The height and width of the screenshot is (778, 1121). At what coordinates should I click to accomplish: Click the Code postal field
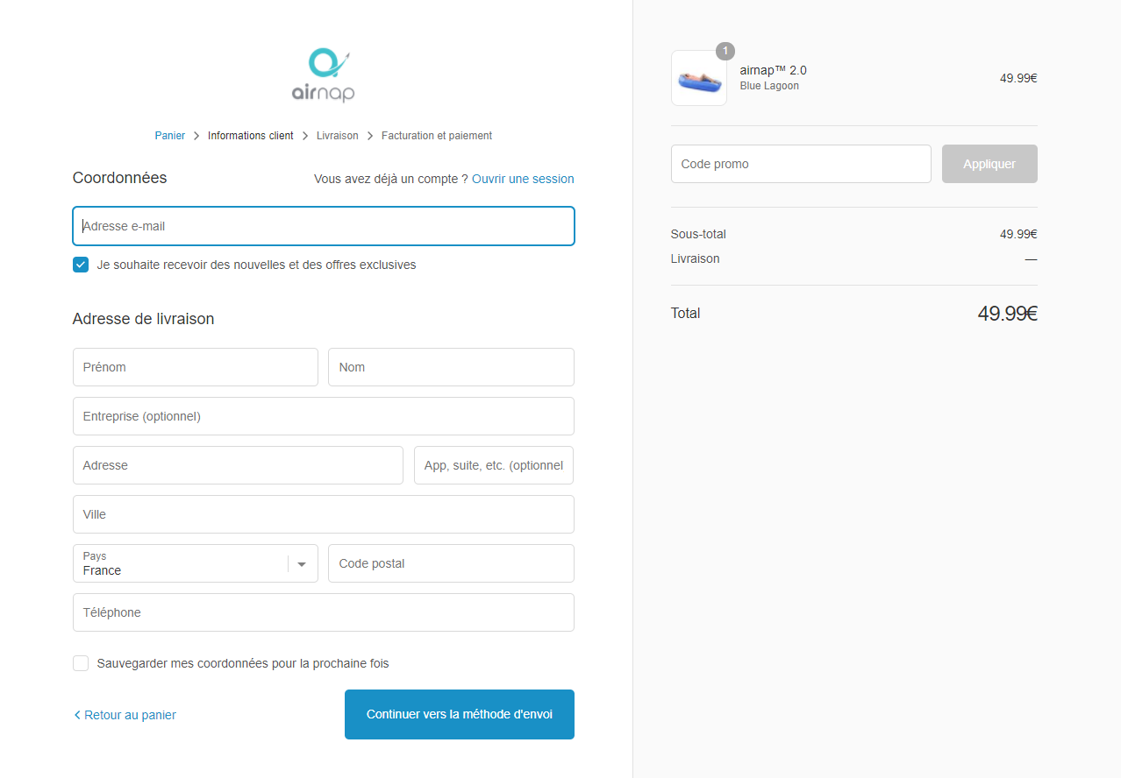point(451,563)
